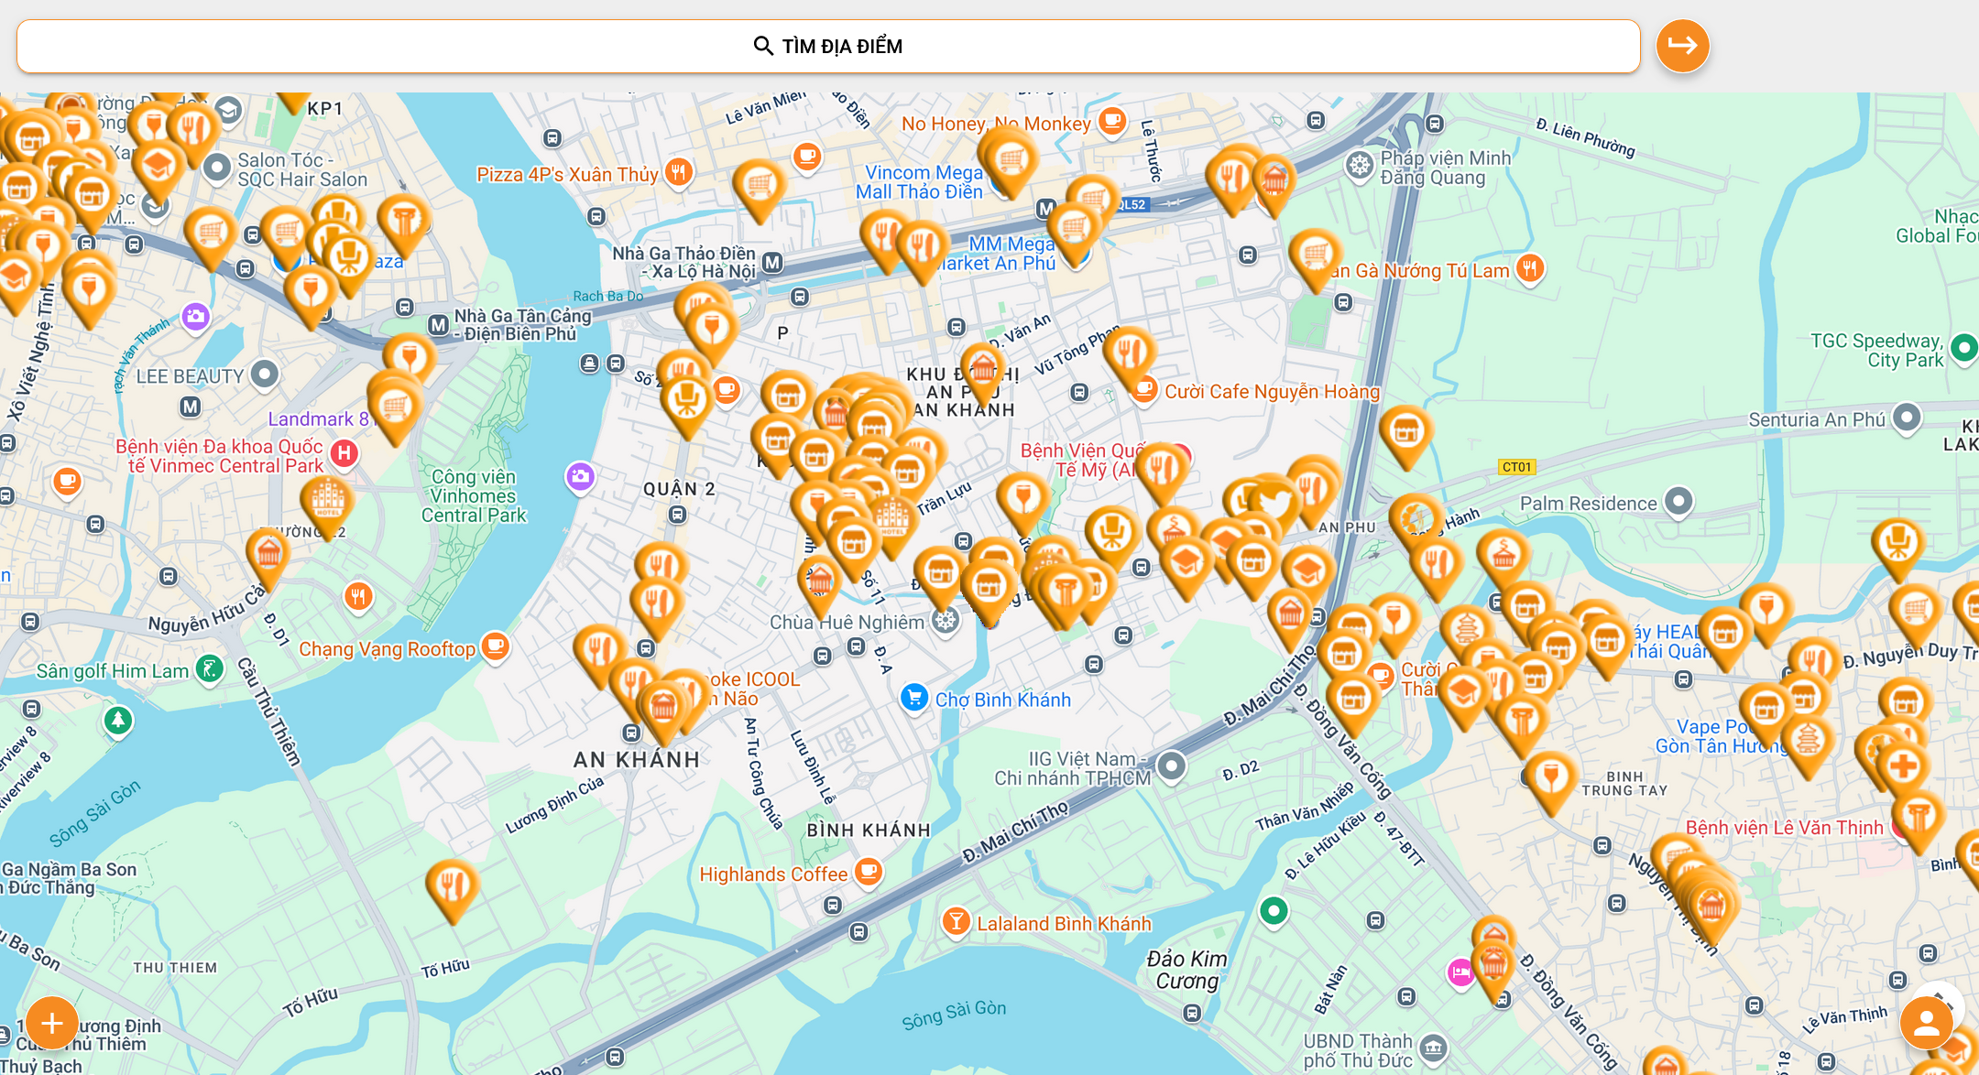Click the Lalaland Bình Khánh cocktail icon
Screen dimensions: 1979x1075
[x=956, y=921]
